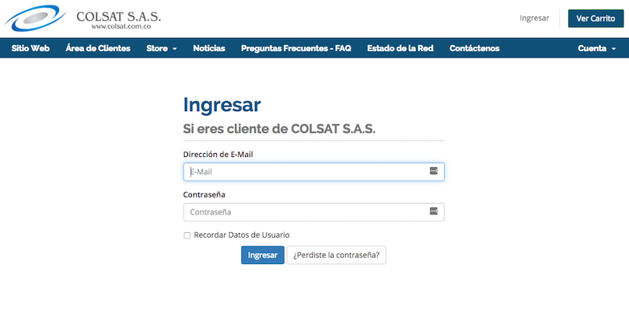Click the Ver Carrito button
This screenshot has width=629, height=310.
596,19
